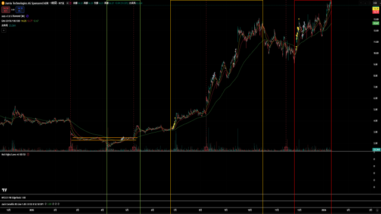Select the Jack Corsellis RS Line indicator label

23,204
